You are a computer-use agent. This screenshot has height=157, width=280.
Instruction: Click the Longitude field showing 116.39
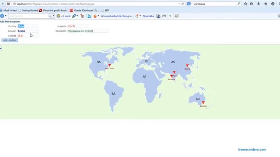point(78,26)
